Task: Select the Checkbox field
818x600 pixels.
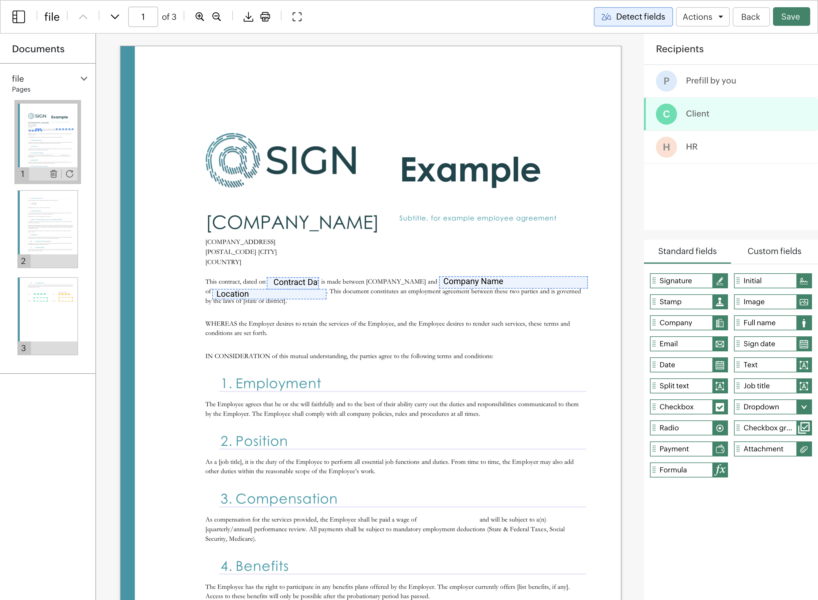Action: tap(688, 407)
